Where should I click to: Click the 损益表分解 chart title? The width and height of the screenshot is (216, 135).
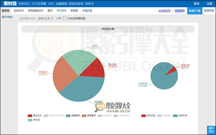108,29
